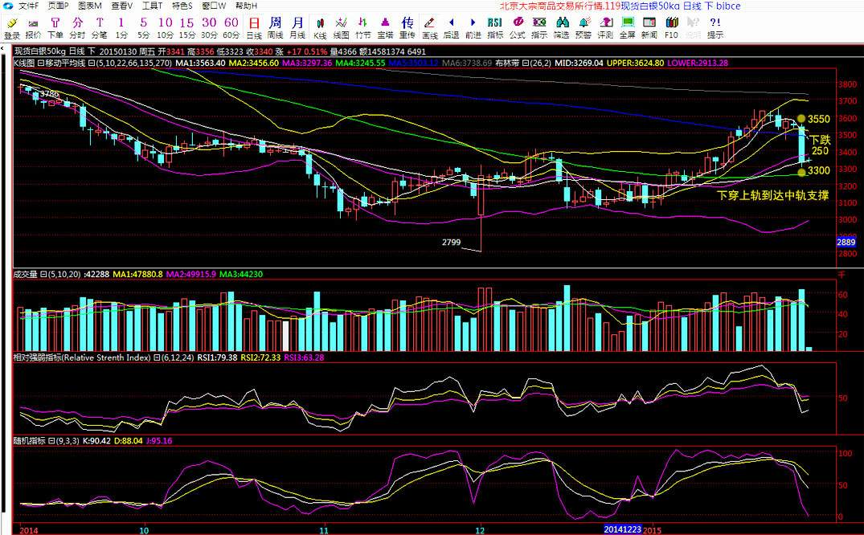This screenshot has height=535, width=864.
Task: Open the 页面P page menu
Action: (59, 6)
